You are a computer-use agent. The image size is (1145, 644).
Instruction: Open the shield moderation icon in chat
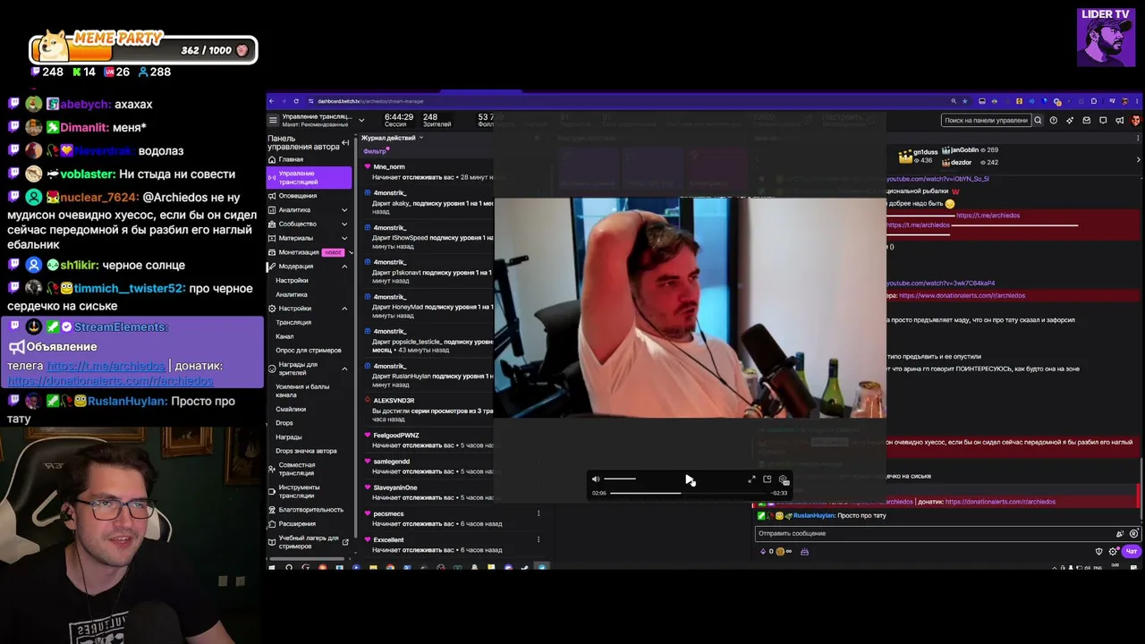click(1099, 551)
